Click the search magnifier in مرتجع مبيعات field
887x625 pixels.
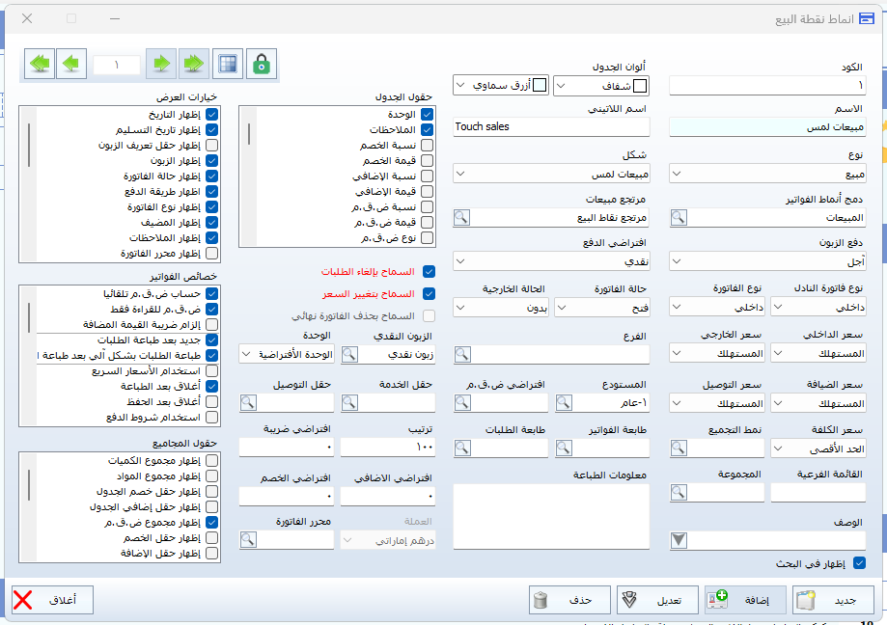click(x=462, y=218)
